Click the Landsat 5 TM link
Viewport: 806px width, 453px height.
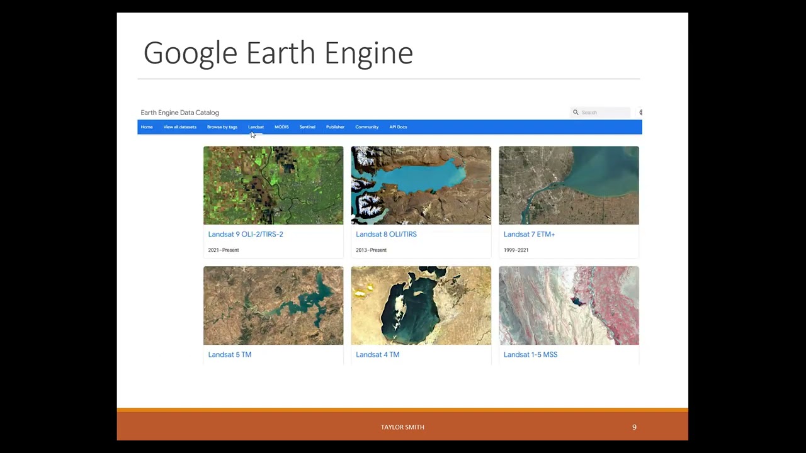coord(230,355)
